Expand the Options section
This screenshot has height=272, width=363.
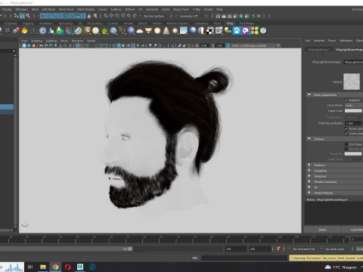(309, 165)
